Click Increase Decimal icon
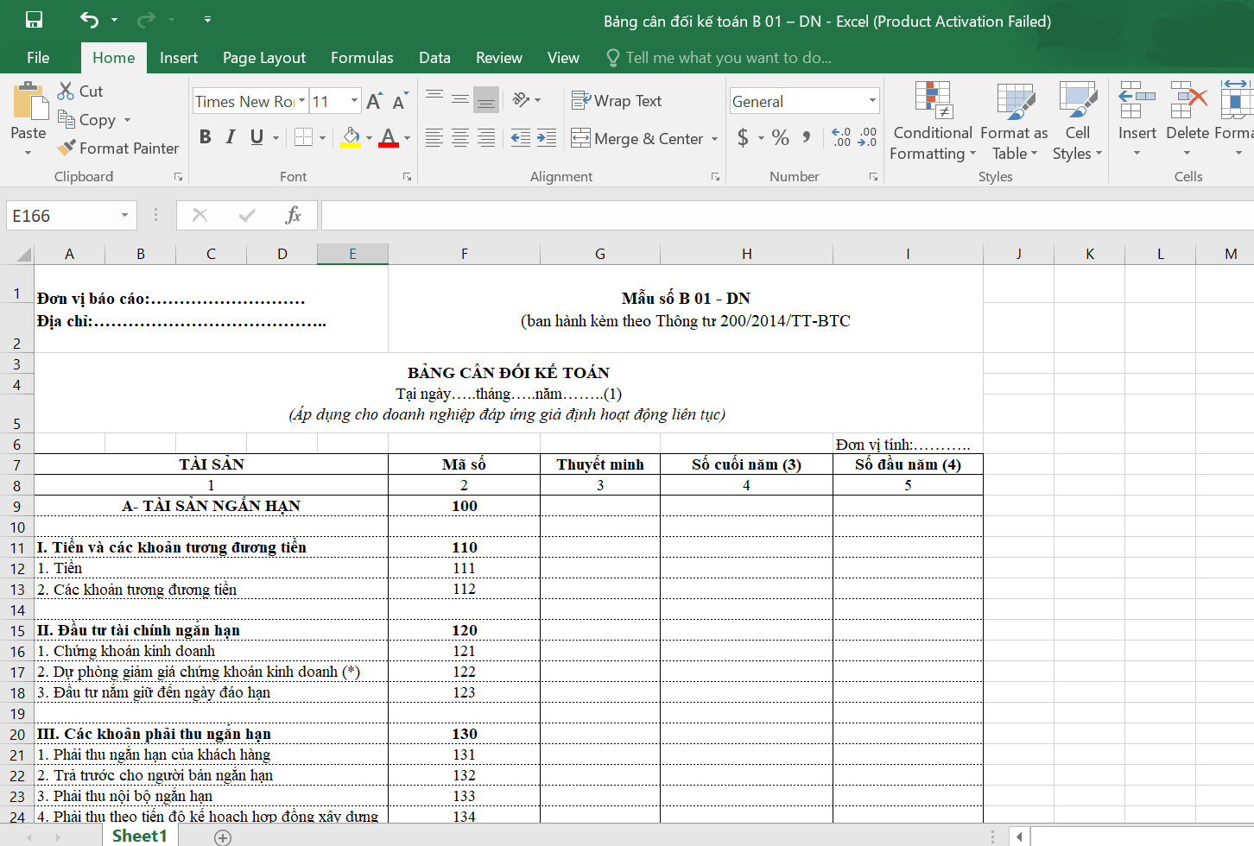Screen dimensions: 1254x846 click(x=841, y=137)
